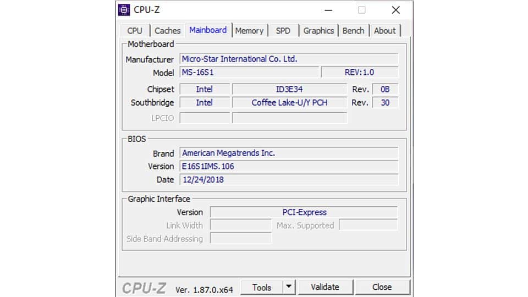Minimize the CPU-Z window

pyautogui.click(x=328, y=10)
